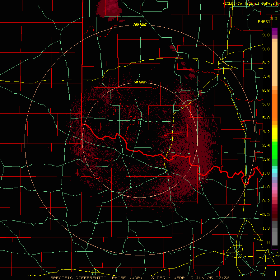The image size is (280, 280).
Task: Select the 1.8 value on the scale
Action: (266, 173)
